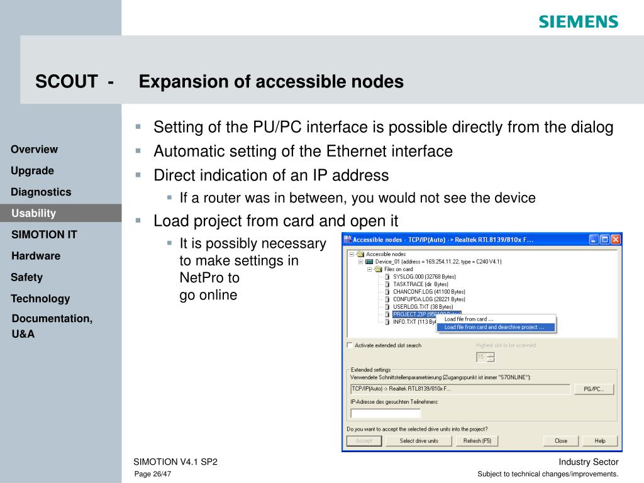
Task: Click the INFO.TXT file icon
Action: point(387,322)
